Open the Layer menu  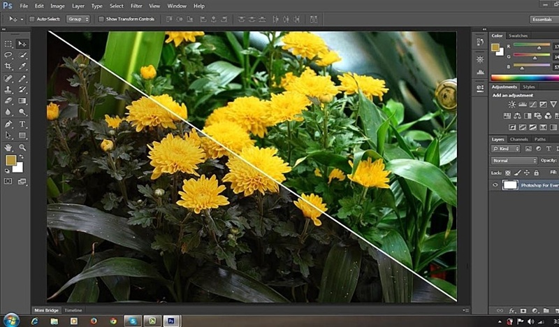pyautogui.click(x=78, y=6)
